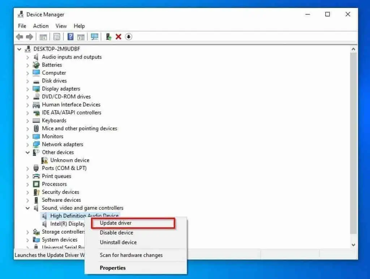Open the Help toolbar icon
370x279 pixels.
pos(70,36)
